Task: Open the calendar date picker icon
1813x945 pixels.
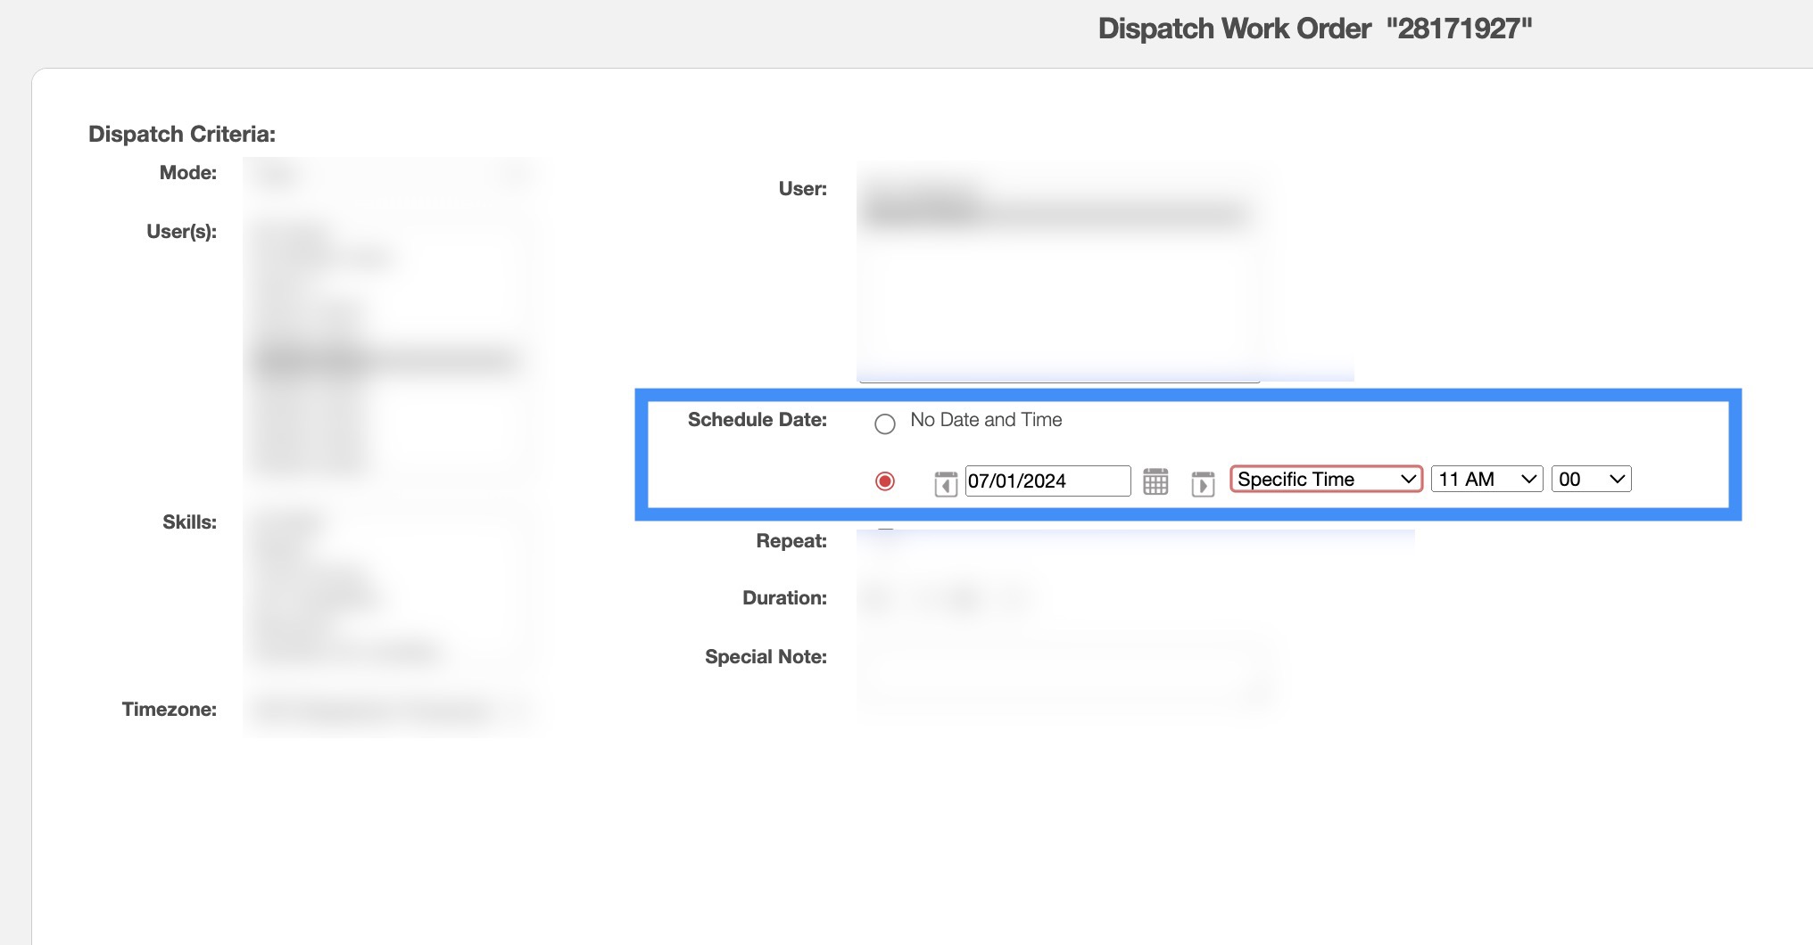Action: tap(1155, 481)
